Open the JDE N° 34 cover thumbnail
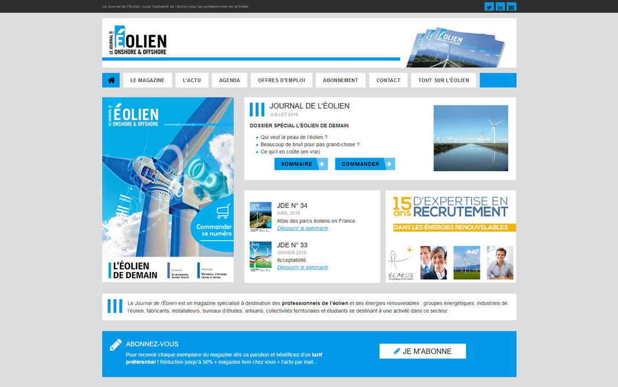The height and width of the screenshot is (387, 618). pos(260,217)
